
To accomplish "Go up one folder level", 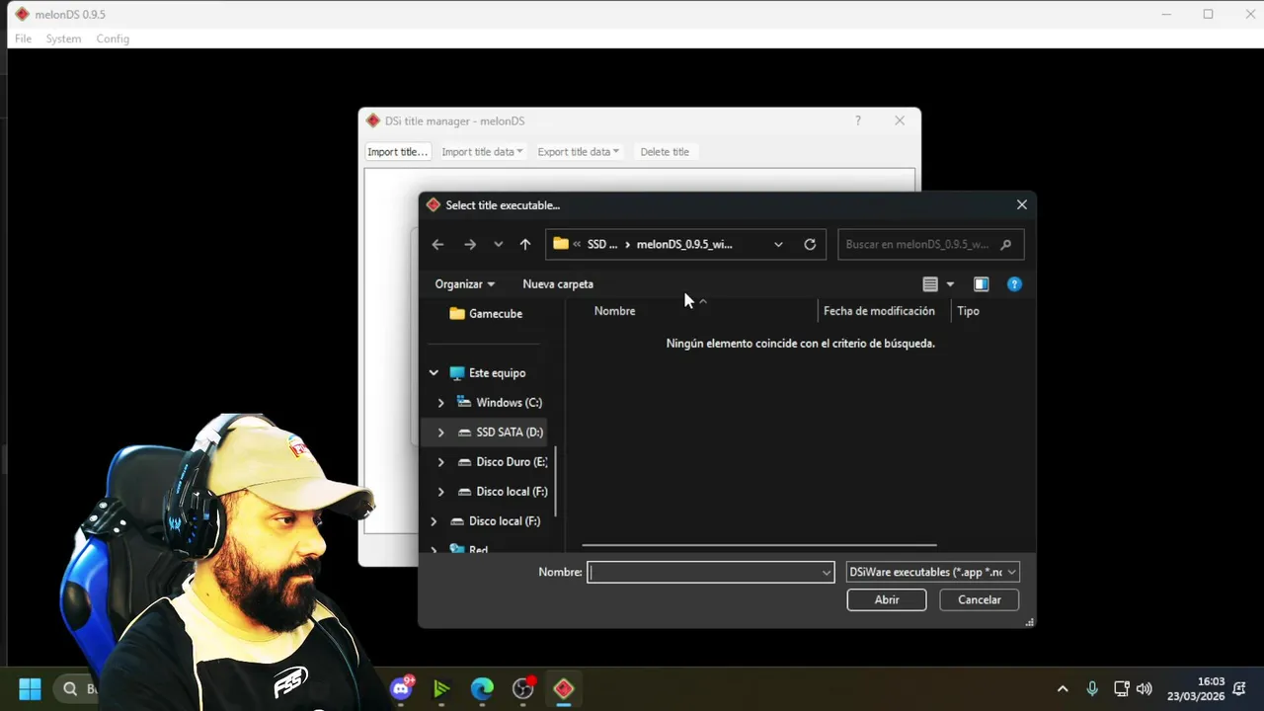I will pos(525,245).
